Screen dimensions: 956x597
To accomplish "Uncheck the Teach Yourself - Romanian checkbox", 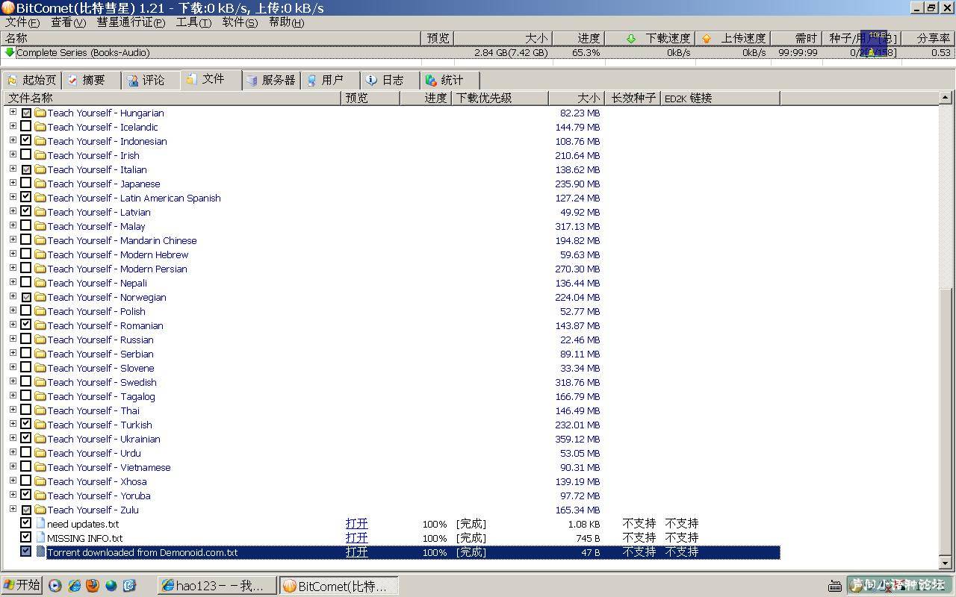I will pos(26,325).
